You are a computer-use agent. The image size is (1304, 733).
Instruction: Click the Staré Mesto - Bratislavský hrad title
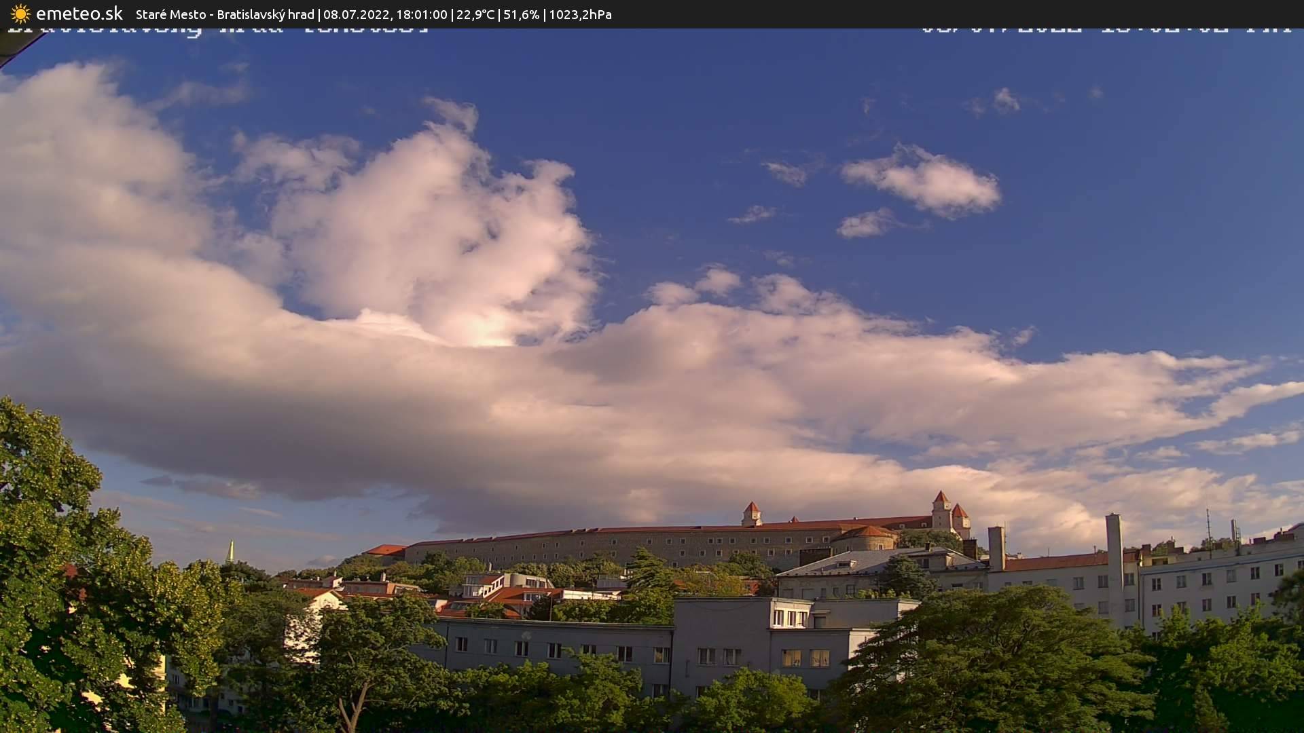click(x=225, y=14)
